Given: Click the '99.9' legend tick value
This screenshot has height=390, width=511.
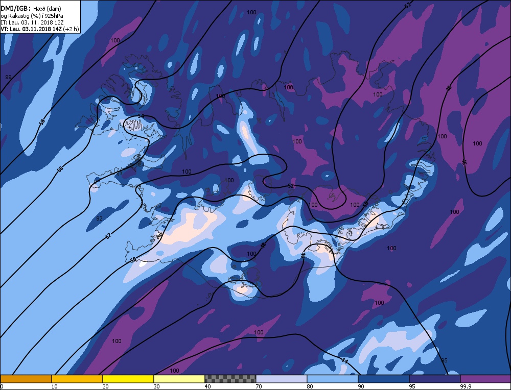Looking at the screenshot, I should 465,386.
